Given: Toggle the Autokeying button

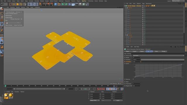Looking at the screenshot, I should [101, 89].
